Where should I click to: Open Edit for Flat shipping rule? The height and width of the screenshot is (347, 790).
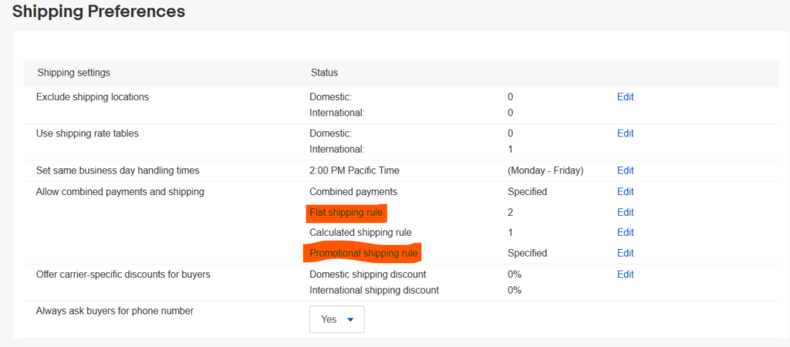click(x=625, y=213)
